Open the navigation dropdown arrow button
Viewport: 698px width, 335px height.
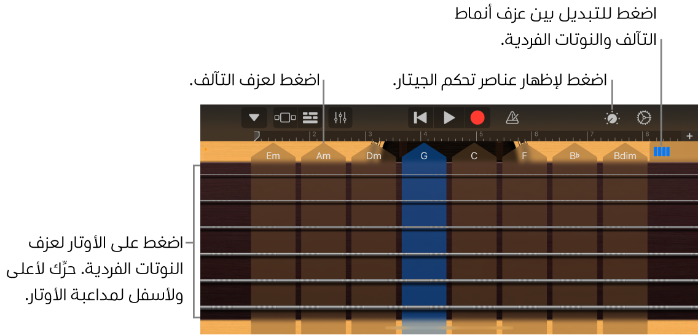[x=254, y=117]
